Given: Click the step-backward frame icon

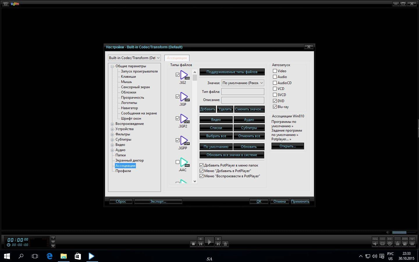Looking at the screenshot, I should tap(200, 239).
